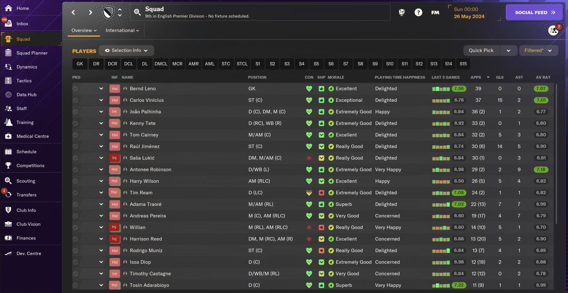This screenshot has height=293, width=568.
Task: Open the International tab menu
Action: click(x=122, y=31)
